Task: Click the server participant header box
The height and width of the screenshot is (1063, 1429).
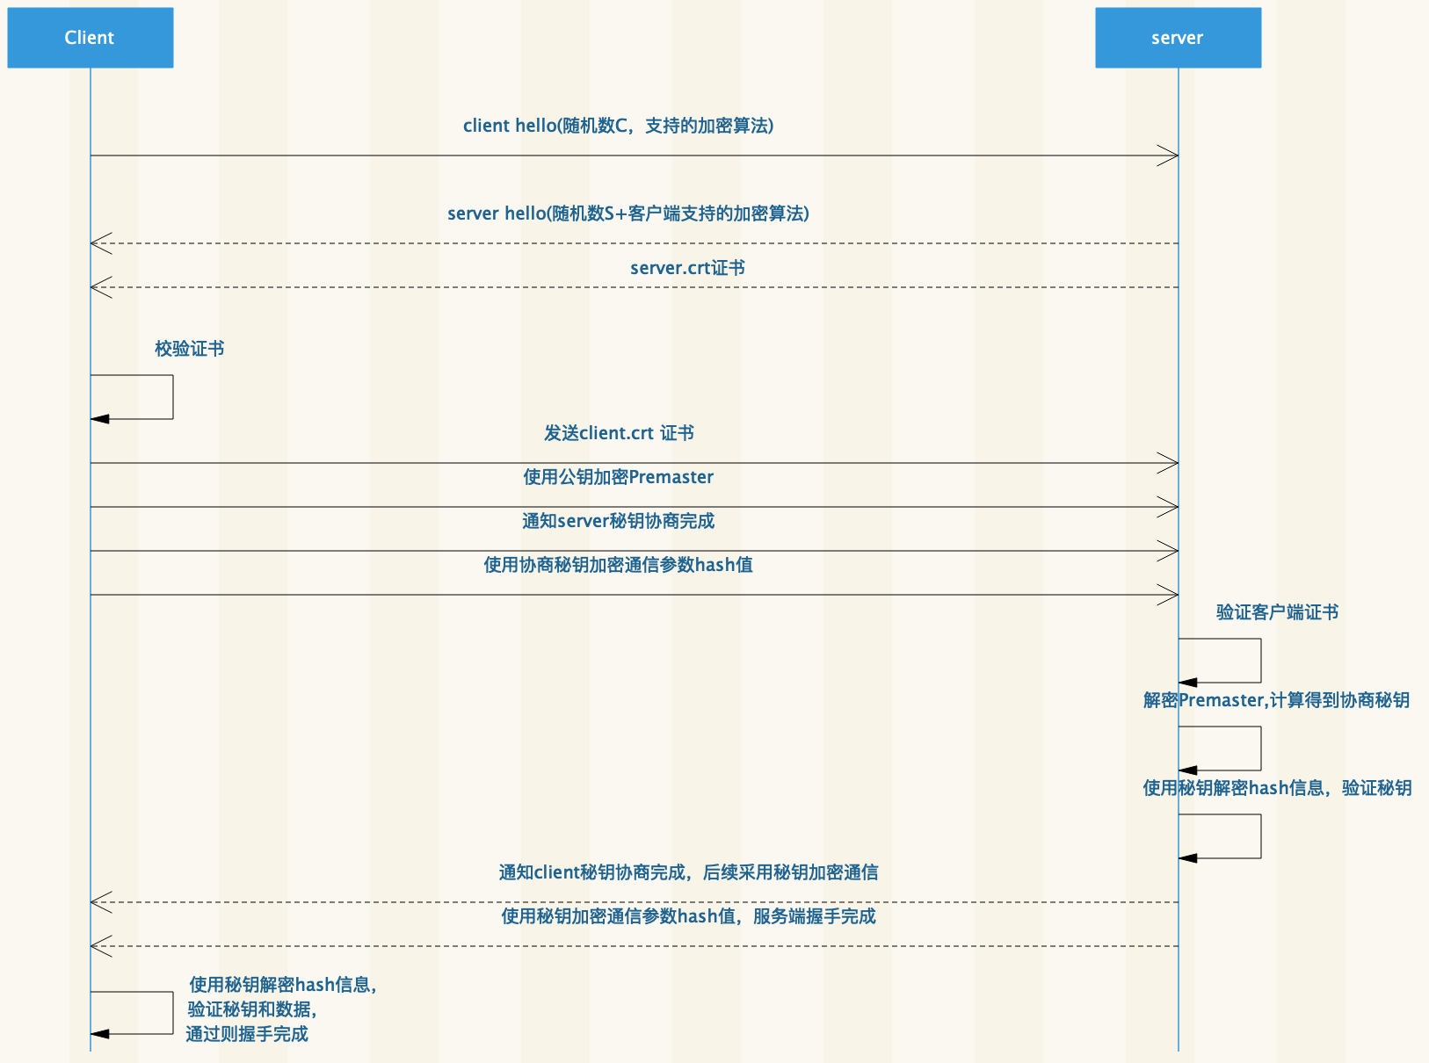Action: click(x=1177, y=37)
